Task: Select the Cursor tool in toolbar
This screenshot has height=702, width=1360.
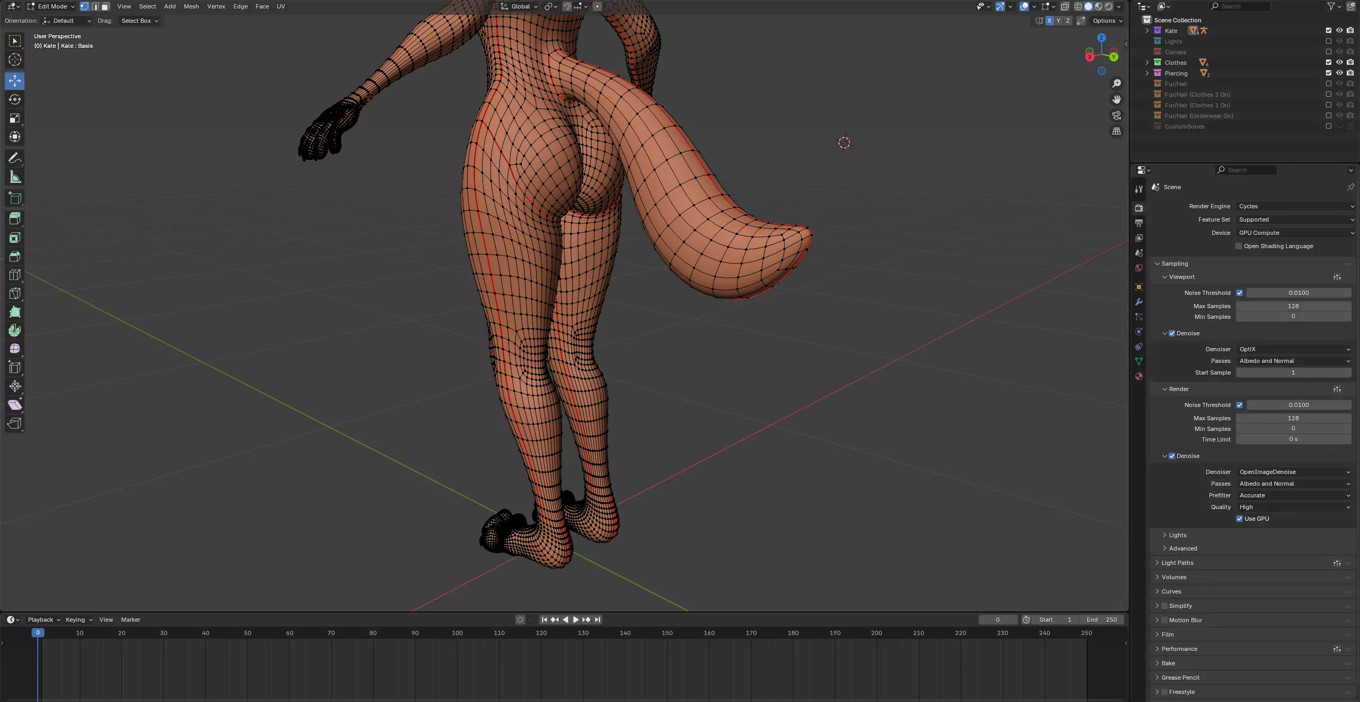Action: click(x=15, y=60)
